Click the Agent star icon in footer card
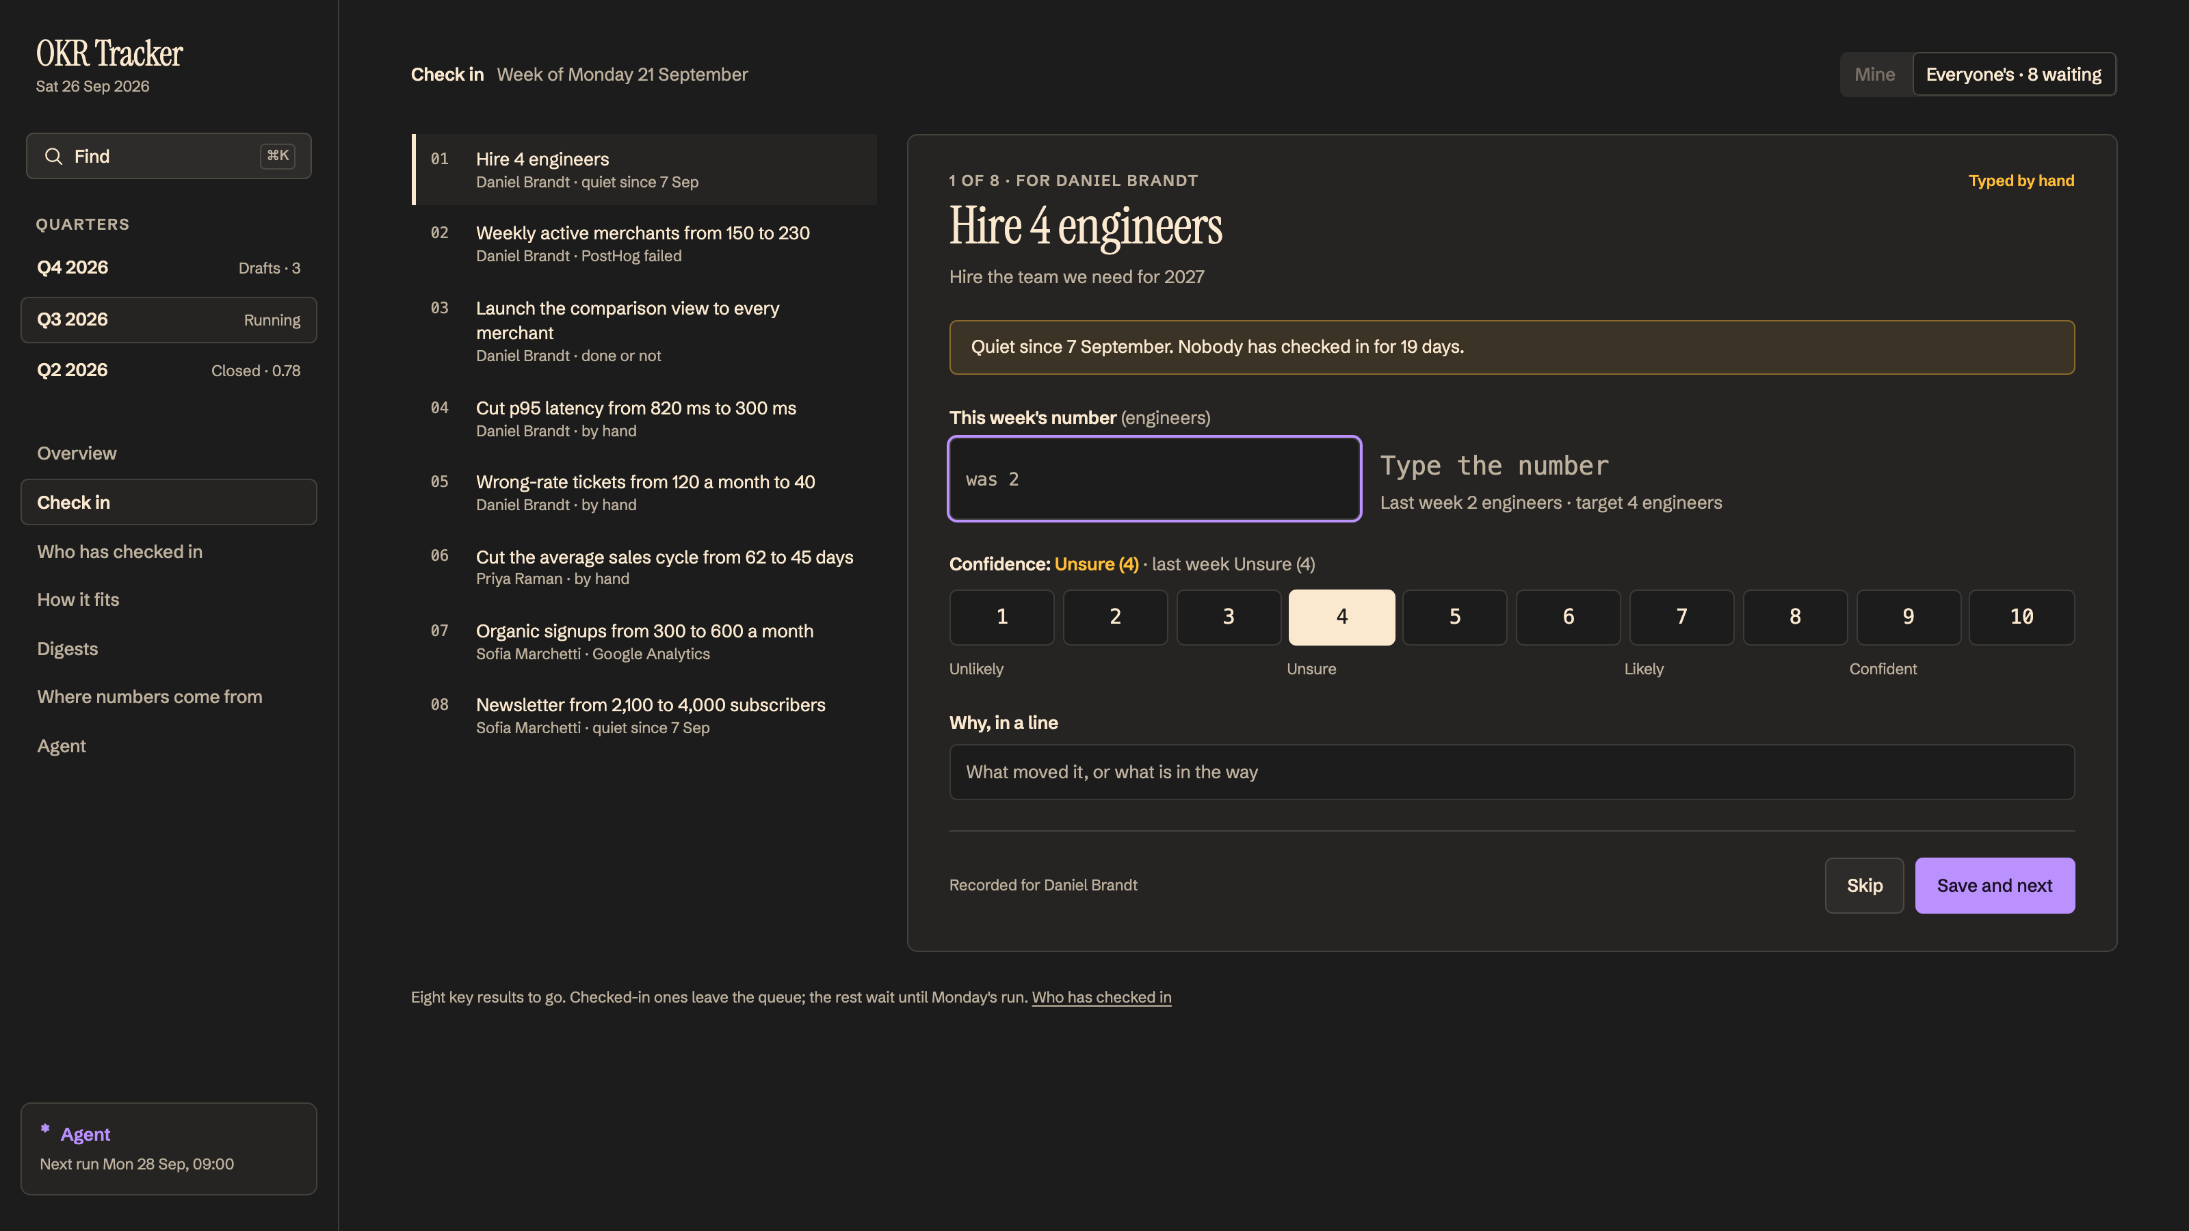The width and height of the screenshot is (2189, 1231). tap(45, 1129)
